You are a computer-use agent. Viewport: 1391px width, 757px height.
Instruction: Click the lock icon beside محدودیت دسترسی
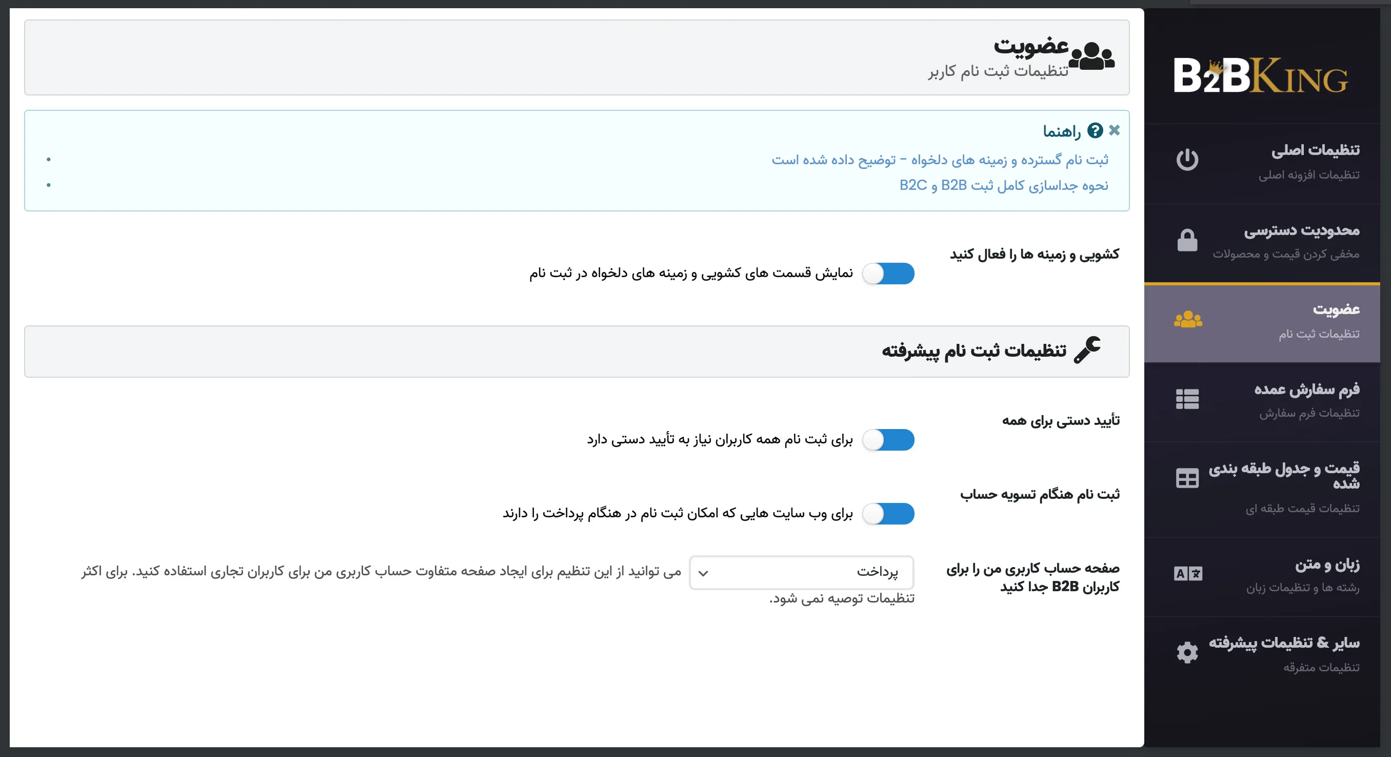[x=1187, y=240]
